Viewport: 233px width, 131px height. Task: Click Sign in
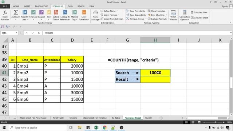[x=225, y=7]
